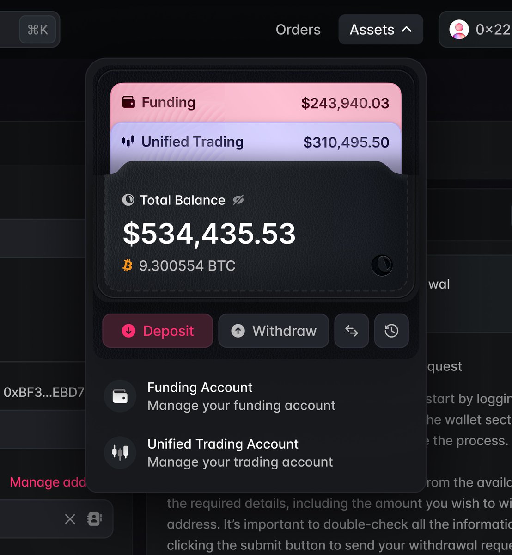Clear the input with the X icon
Viewport: 512px width, 555px height.
click(x=70, y=519)
